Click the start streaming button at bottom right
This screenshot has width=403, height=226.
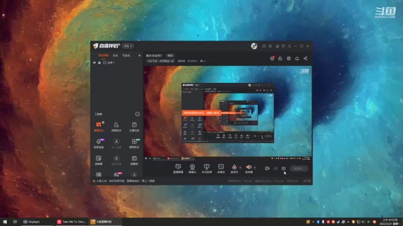click(299, 168)
